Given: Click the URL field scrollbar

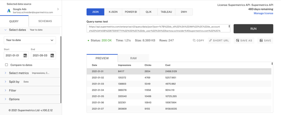Looking at the screenshot, I should 229,26.
